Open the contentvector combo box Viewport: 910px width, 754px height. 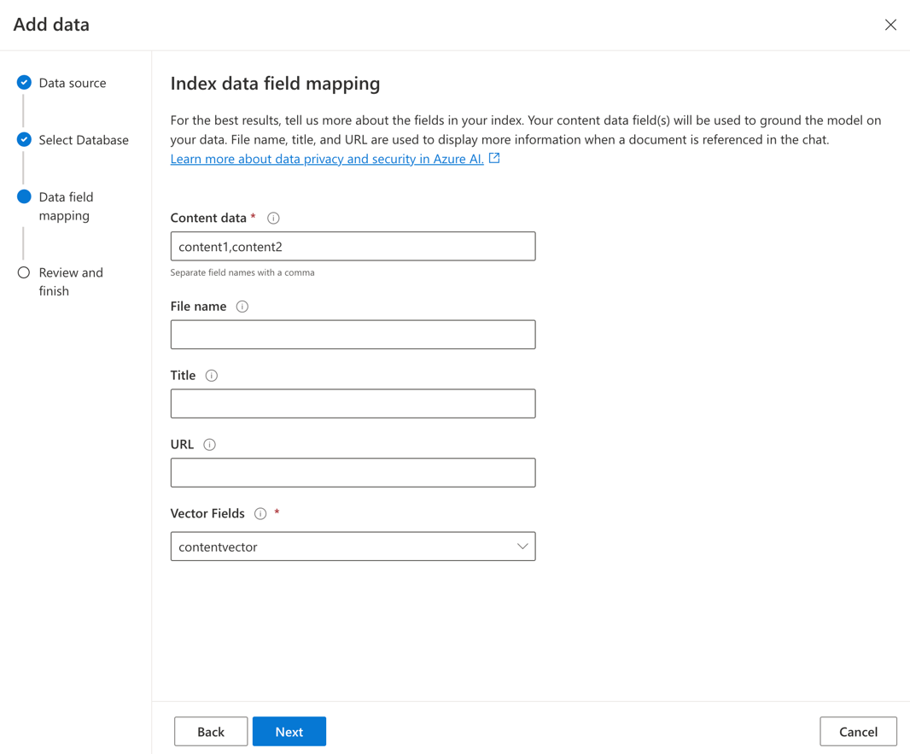click(x=341, y=547)
